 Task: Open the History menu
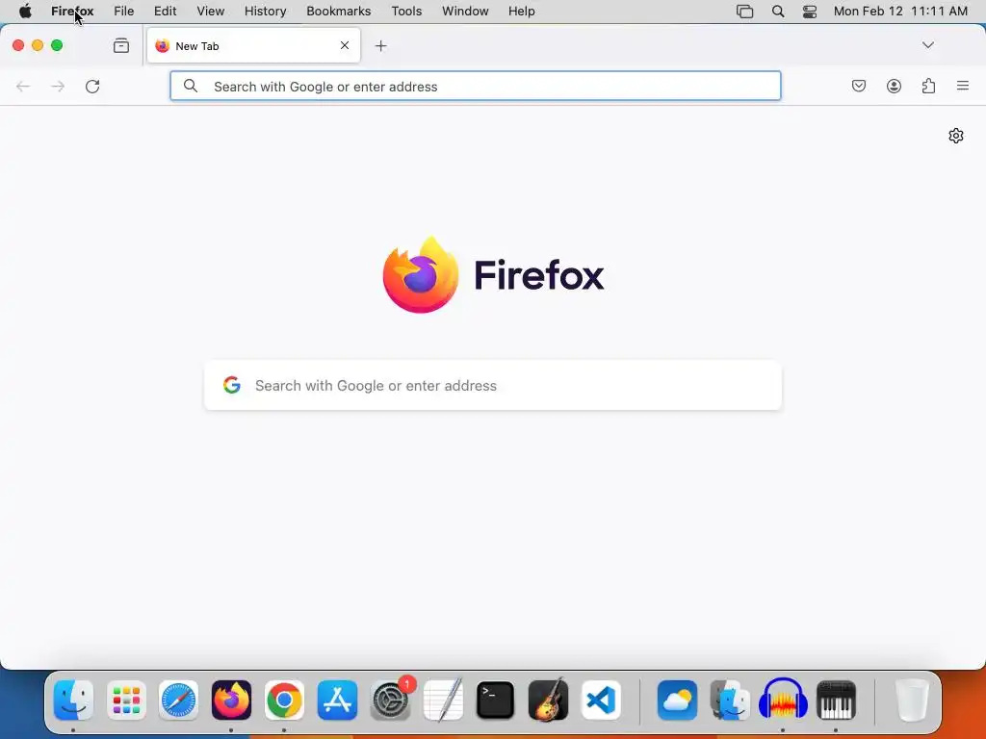[x=266, y=12]
